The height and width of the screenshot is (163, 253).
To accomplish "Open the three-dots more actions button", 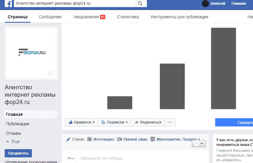I will click(x=170, y=122).
